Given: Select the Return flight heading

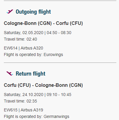Looking at the screenshot, I should pyautogui.click(x=31, y=74).
